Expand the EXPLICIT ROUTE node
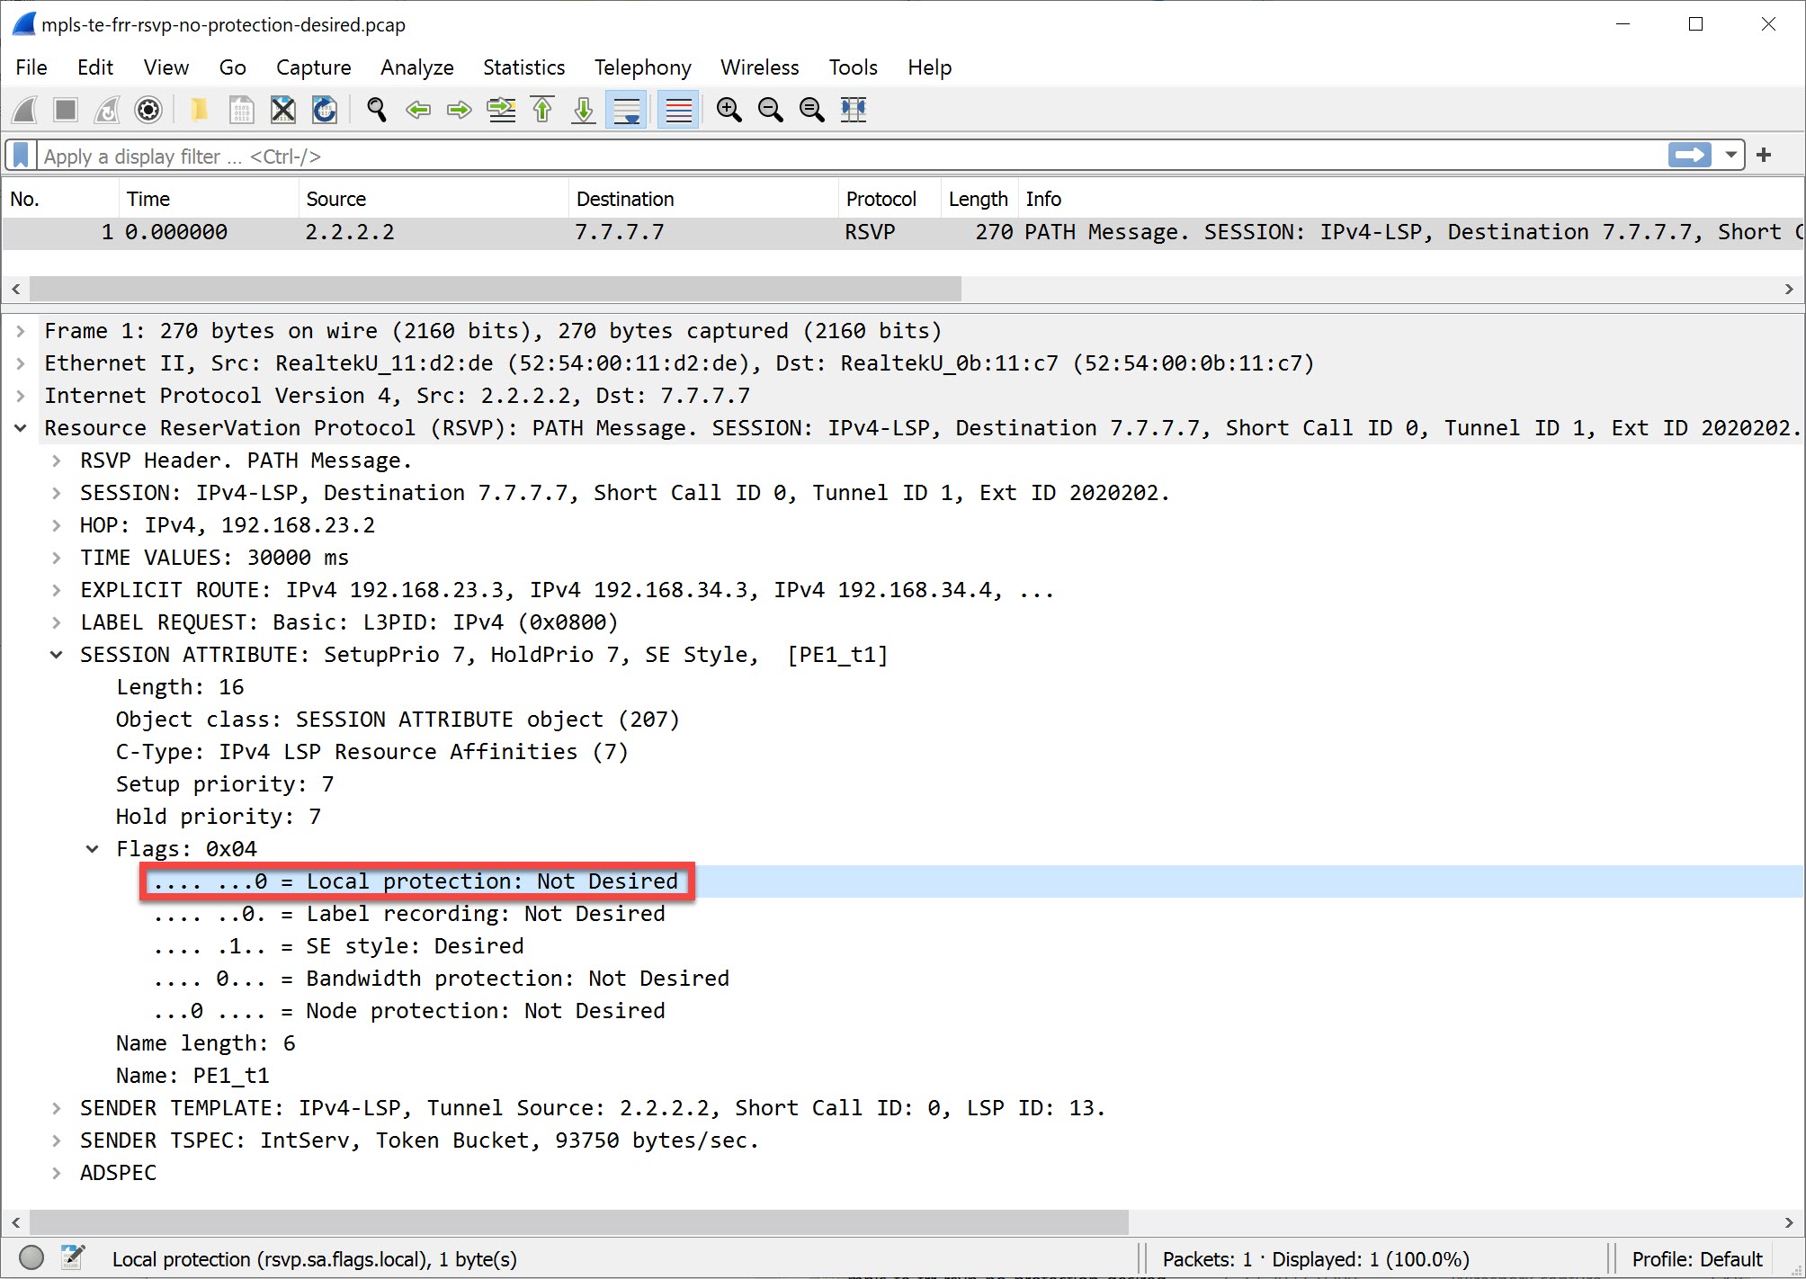The image size is (1806, 1279). pos(56,590)
